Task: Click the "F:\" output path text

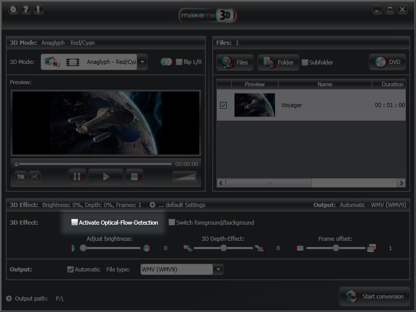Action: (x=60, y=298)
